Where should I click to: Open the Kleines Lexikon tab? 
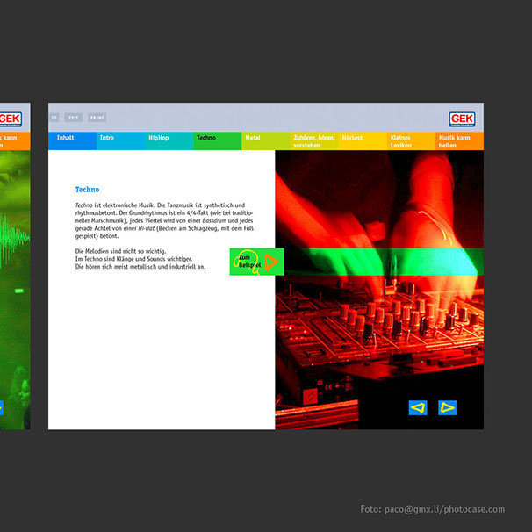tap(410, 140)
